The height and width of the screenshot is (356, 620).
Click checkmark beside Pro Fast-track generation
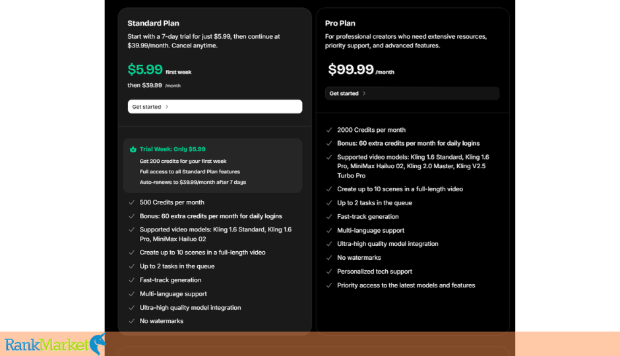pyautogui.click(x=329, y=216)
